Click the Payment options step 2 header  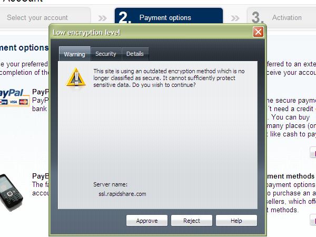[169, 16]
